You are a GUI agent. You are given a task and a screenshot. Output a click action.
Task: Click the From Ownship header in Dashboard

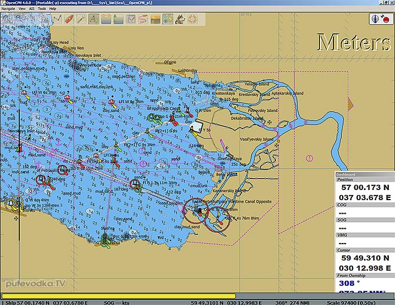pos(365,276)
